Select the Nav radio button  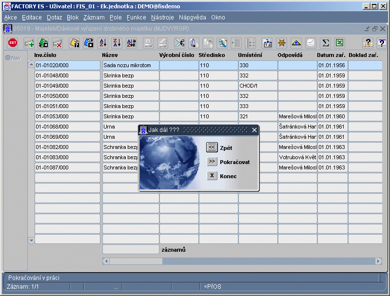click(8, 57)
